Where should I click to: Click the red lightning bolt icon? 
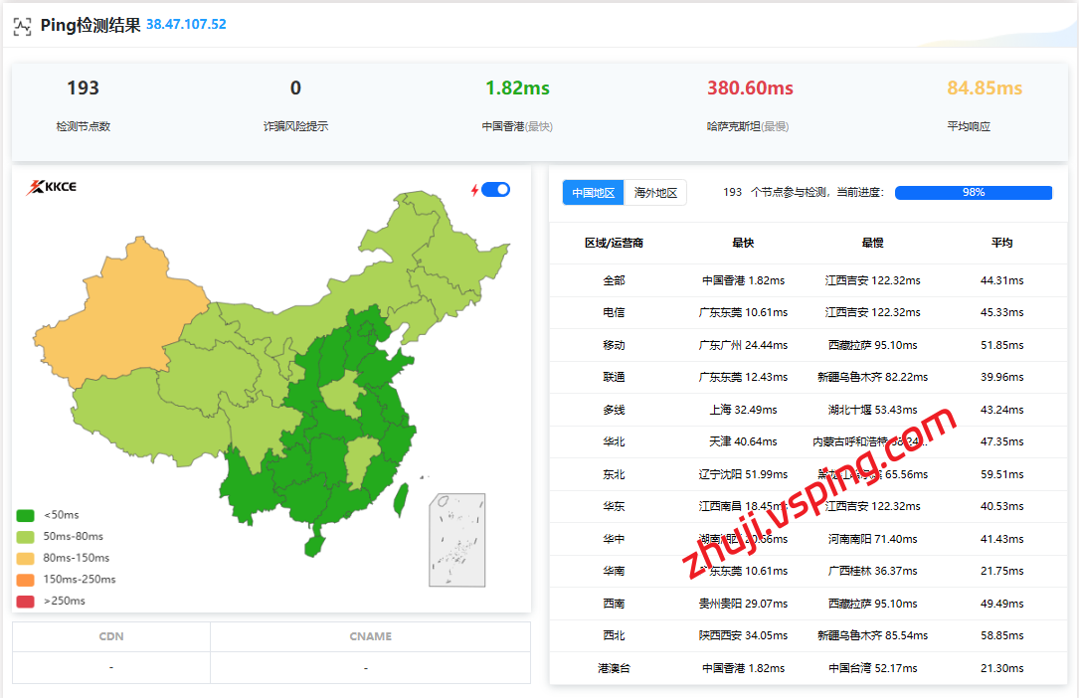click(474, 190)
